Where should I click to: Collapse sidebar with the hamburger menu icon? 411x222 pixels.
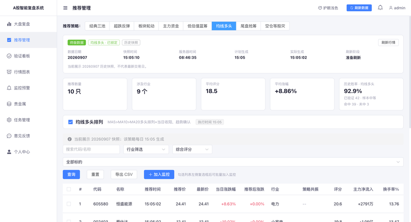coord(65,8)
